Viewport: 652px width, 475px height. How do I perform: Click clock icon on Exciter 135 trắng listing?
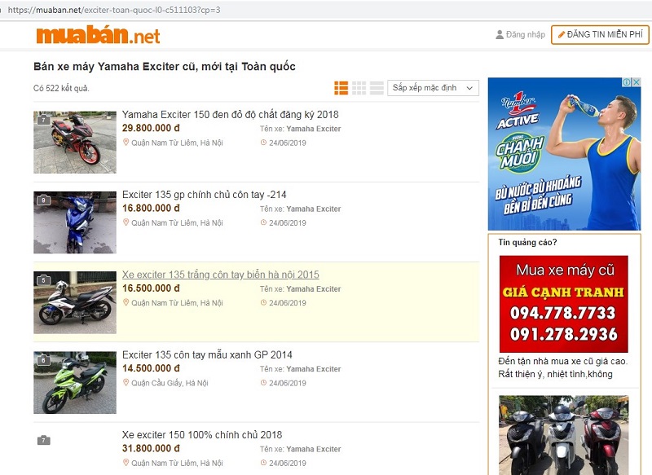(x=263, y=303)
